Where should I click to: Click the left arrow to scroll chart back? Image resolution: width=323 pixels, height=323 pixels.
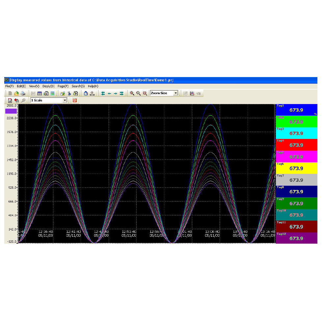point(109,93)
